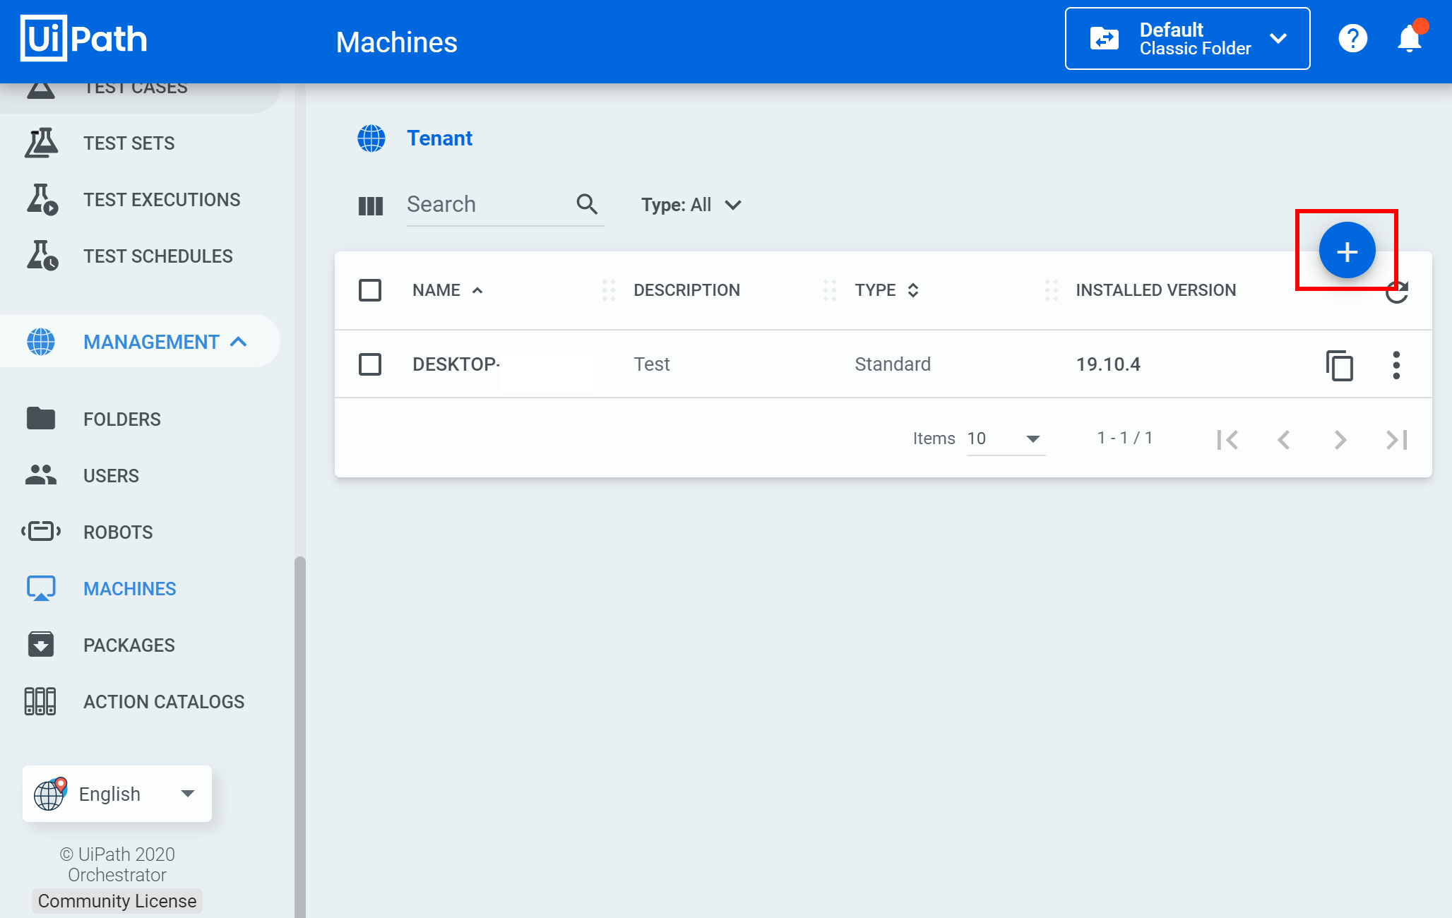The image size is (1452, 918).
Task: Click the columns toggle icon beside Search
Action: coord(371,205)
